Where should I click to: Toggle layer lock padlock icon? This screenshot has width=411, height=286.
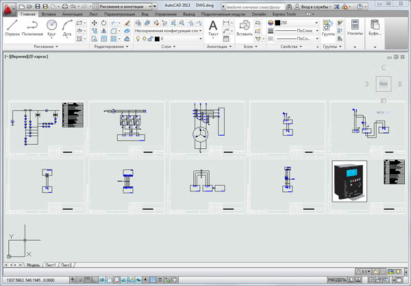[150, 39]
